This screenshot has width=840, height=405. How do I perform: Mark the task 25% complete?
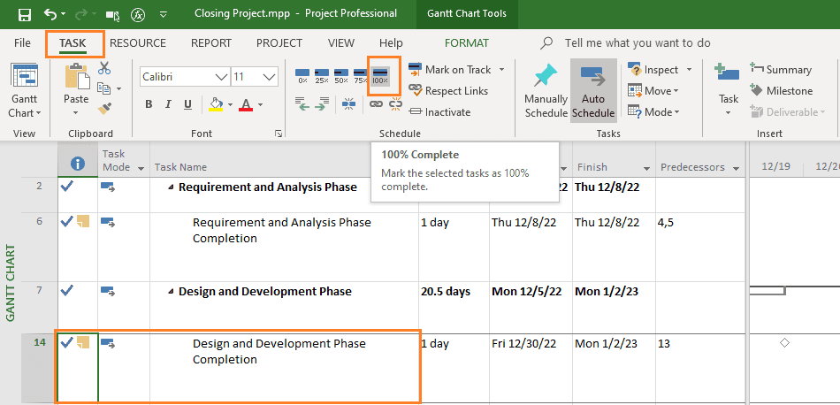tap(322, 76)
